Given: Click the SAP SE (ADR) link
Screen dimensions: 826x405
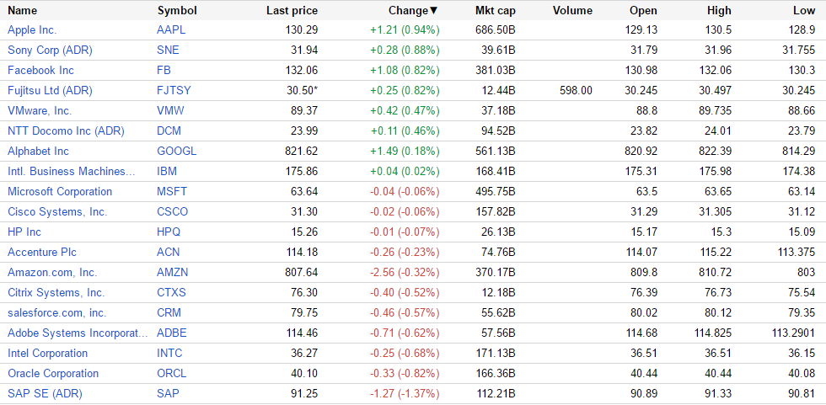Looking at the screenshot, I should tap(45, 394).
